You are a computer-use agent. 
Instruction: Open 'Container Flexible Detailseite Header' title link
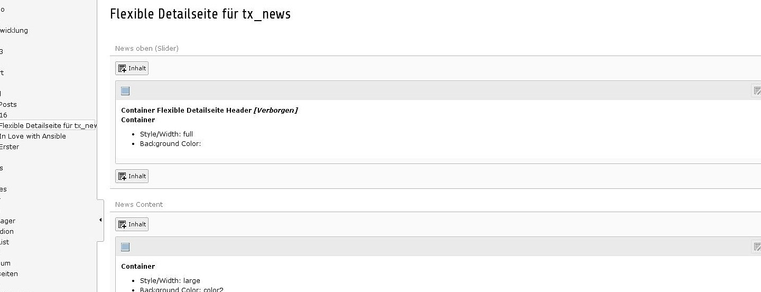pos(186,110)
